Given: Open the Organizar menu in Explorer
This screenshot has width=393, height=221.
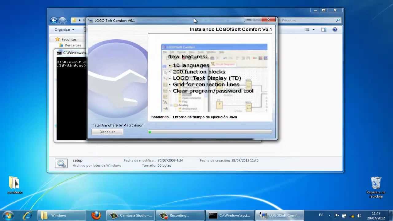Looking at the screenshot, I should (x=64, y=29).
